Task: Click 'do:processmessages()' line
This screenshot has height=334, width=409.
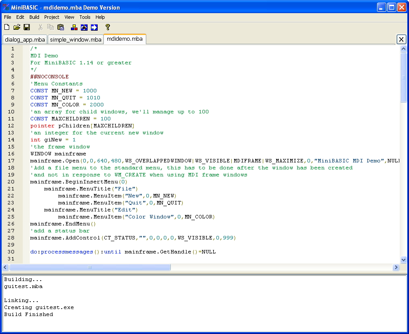Action: (123, 252)
